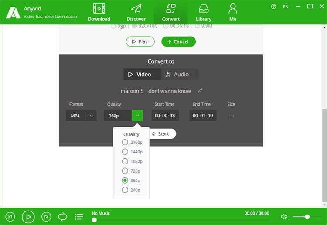Select 240p quality option
Viewport: 327px width, 225px height.
[131, 190]
